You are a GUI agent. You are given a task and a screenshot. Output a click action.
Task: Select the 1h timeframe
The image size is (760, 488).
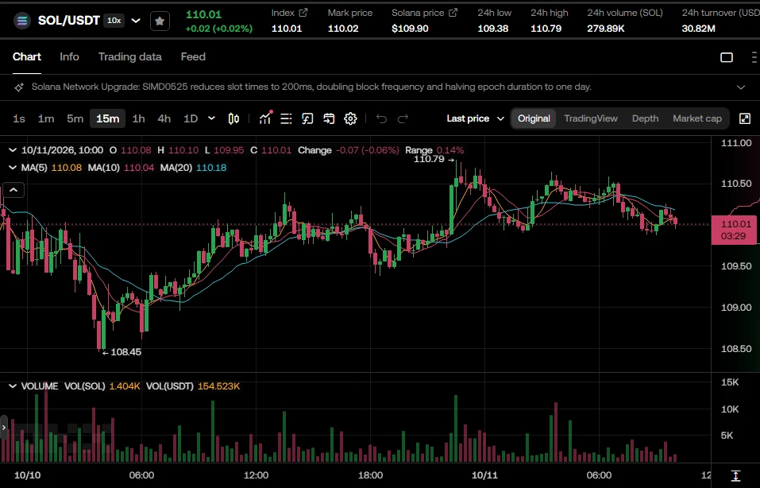point(139,119)
